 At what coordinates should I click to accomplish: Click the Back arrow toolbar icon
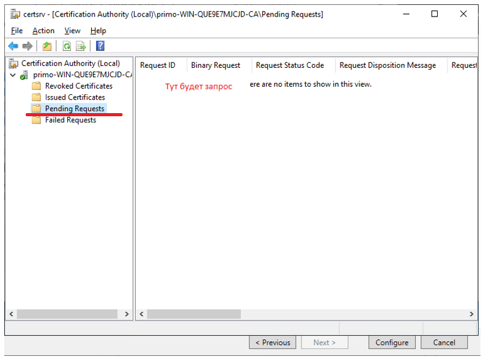[13, 46]
